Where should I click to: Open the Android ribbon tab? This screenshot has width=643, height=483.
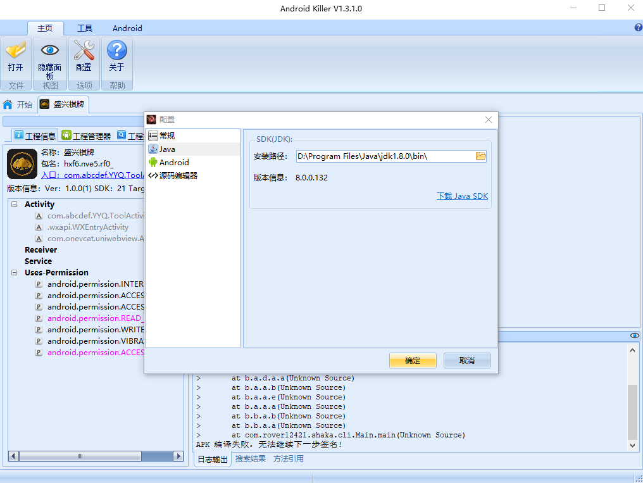(127, 28)
